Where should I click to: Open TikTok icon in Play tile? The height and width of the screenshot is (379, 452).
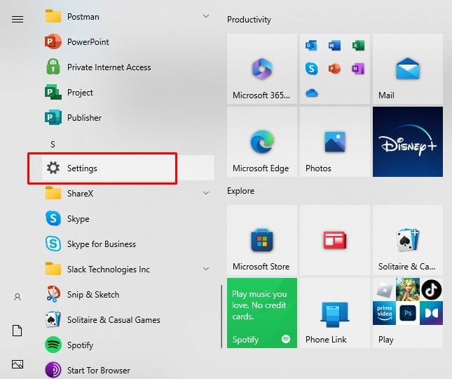pyautogui.click(x=431, y=290)
